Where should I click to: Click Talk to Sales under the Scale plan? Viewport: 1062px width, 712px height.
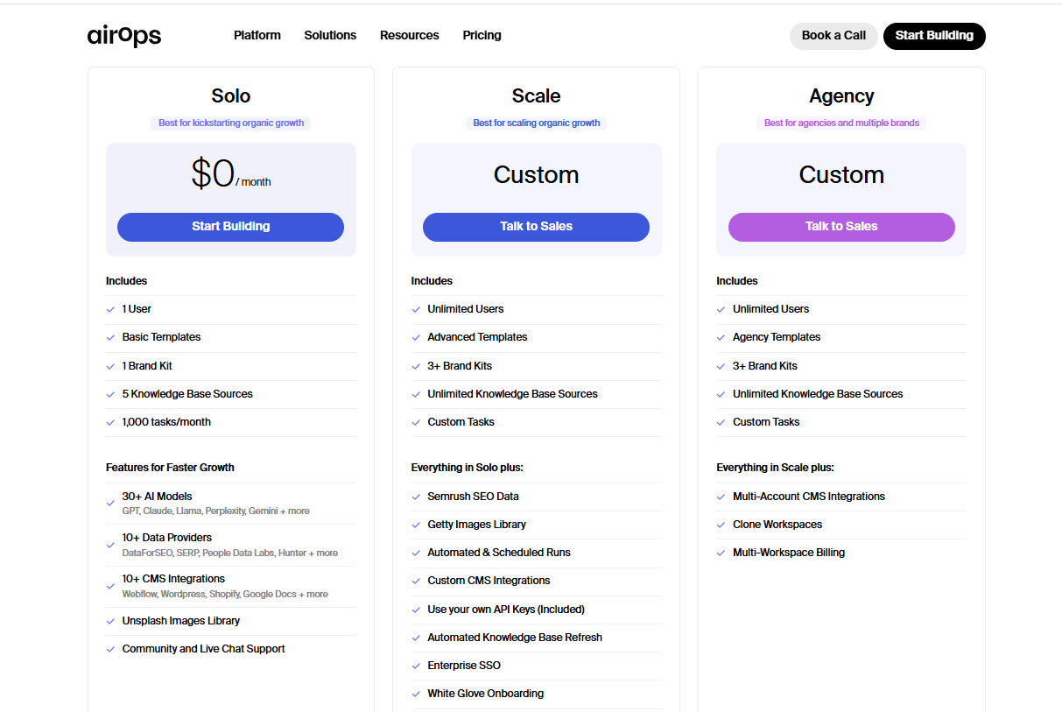pyautogui.click(x=536, y=227)
